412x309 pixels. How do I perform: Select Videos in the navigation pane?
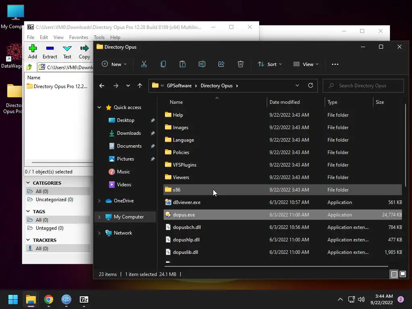coord(124,185)
